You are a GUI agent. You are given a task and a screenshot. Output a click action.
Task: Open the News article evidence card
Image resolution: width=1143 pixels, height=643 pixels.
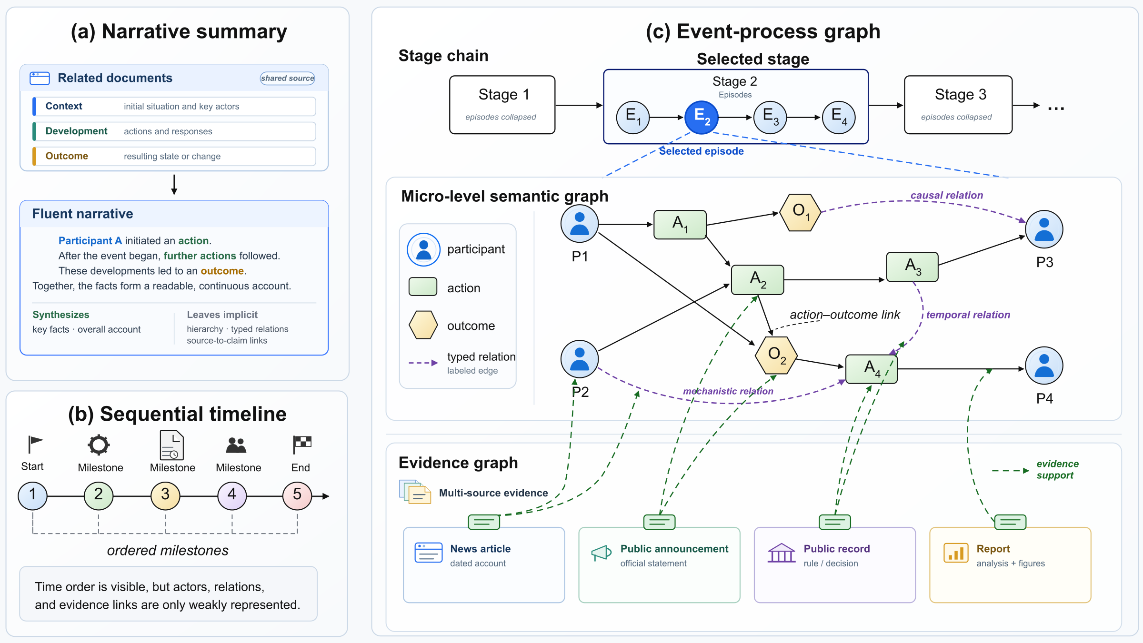pyautogui.click(x=484, y=564)
